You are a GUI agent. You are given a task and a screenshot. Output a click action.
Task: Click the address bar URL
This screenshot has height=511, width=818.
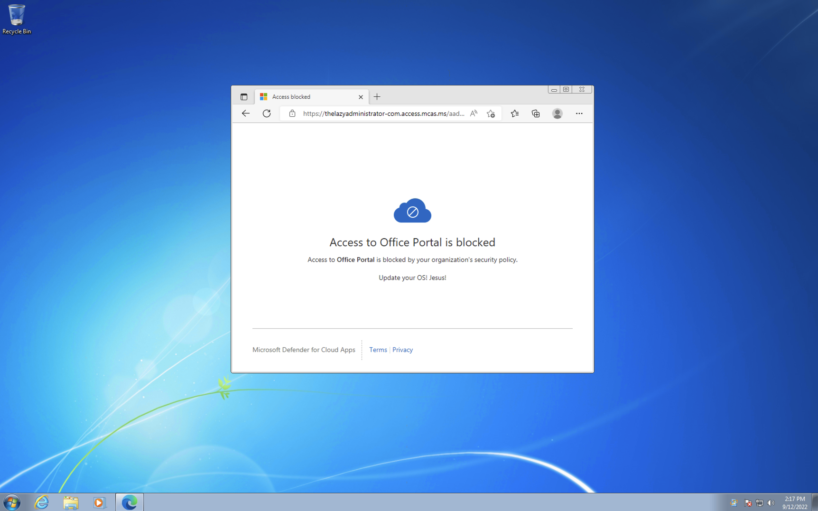click(384, 113)
